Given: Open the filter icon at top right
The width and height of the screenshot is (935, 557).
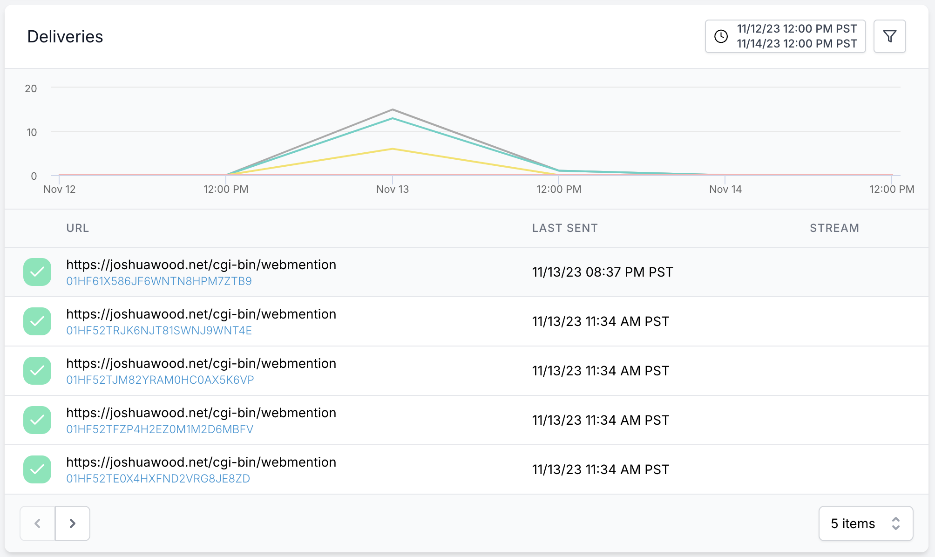Looking at the screenshot, I should tap(890, 36).
